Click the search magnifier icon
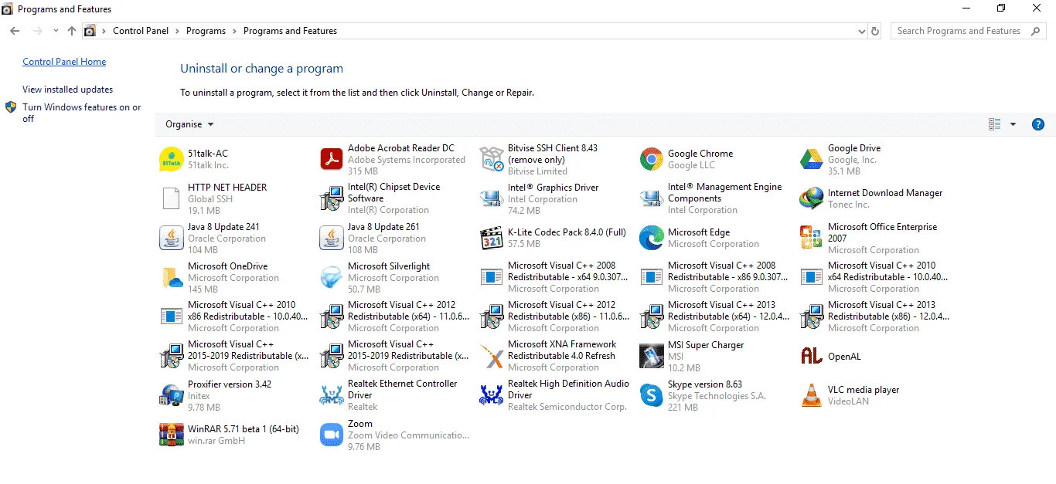1056x484 pixels. (x=1037, y=31)
